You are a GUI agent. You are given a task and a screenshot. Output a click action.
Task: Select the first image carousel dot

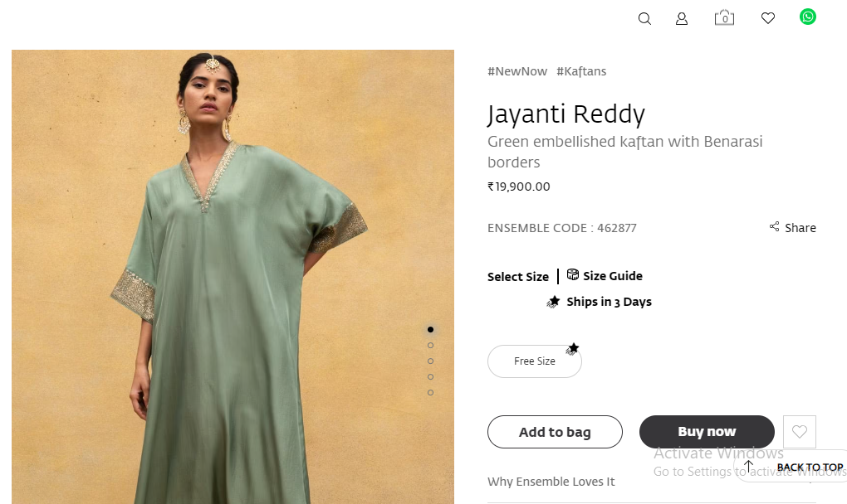430,330
